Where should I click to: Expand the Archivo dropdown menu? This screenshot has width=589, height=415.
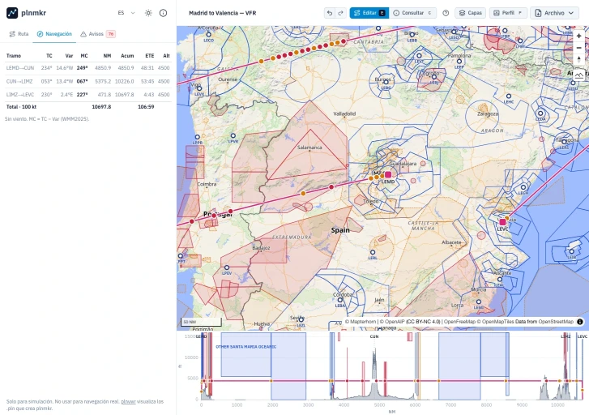tap(554, 13)
